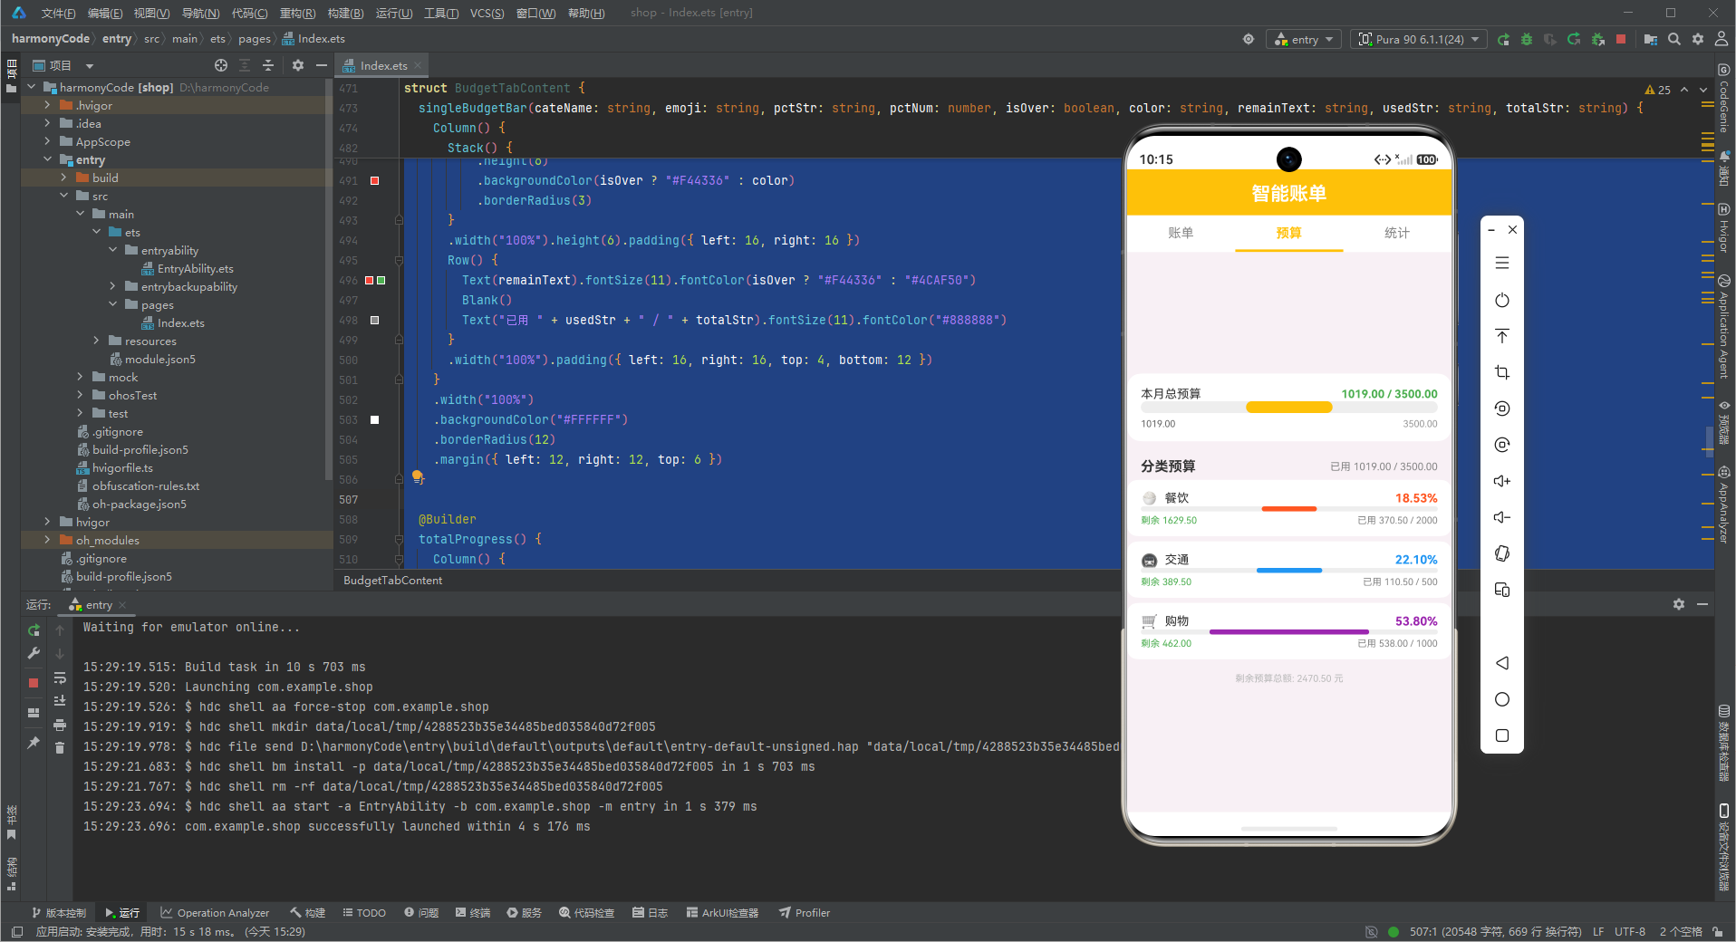Screen dimensions: 1736x942
Task: Expand the hvigor folder node
Action: [48, 522]
